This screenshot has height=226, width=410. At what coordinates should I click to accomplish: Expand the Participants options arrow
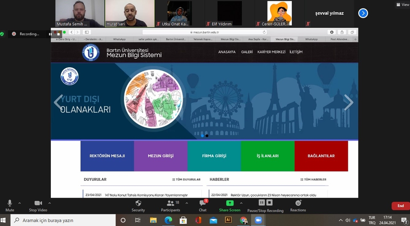point(185,203)
